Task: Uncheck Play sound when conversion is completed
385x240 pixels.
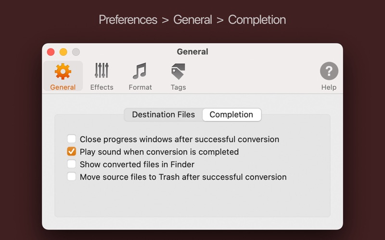Action: pyautogui.click(x=72, y=152)
